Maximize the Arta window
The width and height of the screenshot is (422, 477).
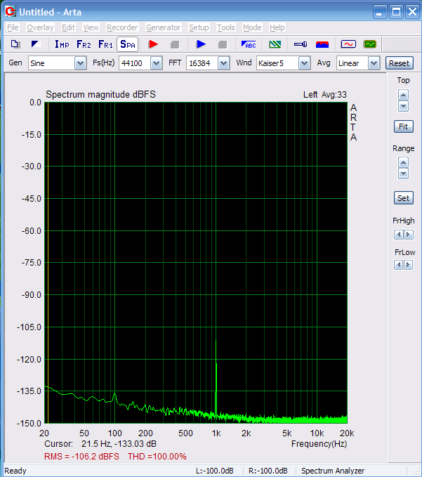coord(396,12)
